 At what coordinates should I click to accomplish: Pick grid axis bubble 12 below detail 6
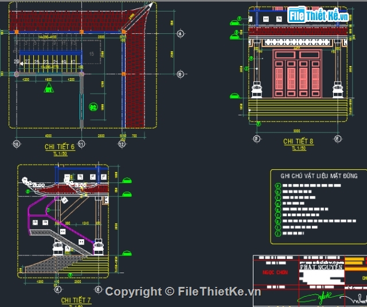[122, 144]
